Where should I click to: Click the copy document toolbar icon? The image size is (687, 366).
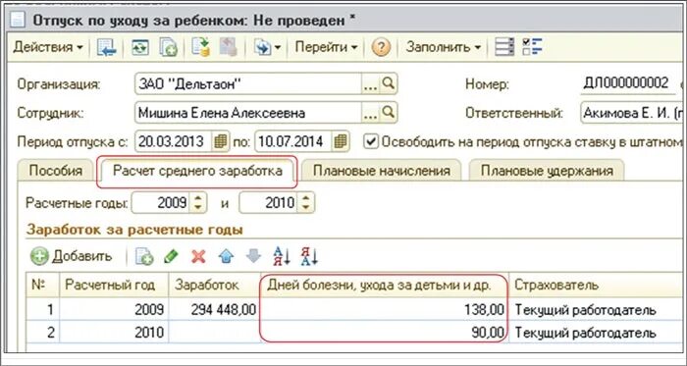point(169,47)
